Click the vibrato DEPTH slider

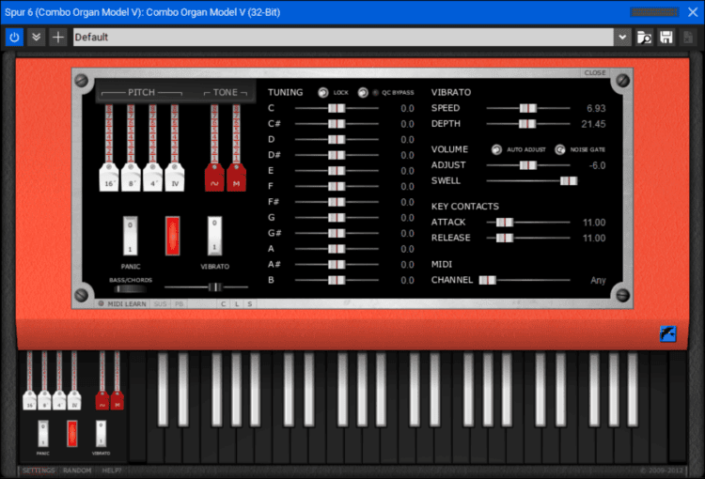(528, 124)
